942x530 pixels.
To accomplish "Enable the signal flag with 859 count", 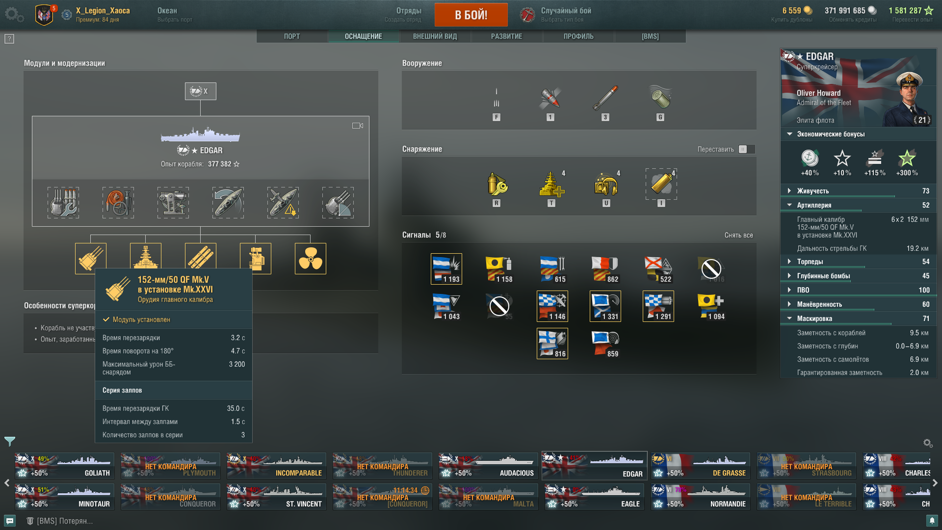I will pos(605,344).
